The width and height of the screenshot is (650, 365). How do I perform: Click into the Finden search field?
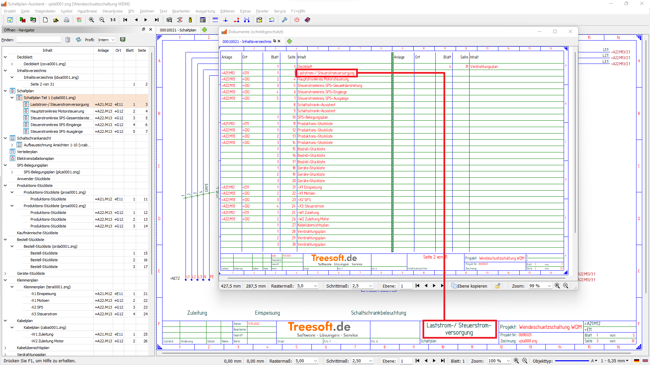click(x=39, y=40)
